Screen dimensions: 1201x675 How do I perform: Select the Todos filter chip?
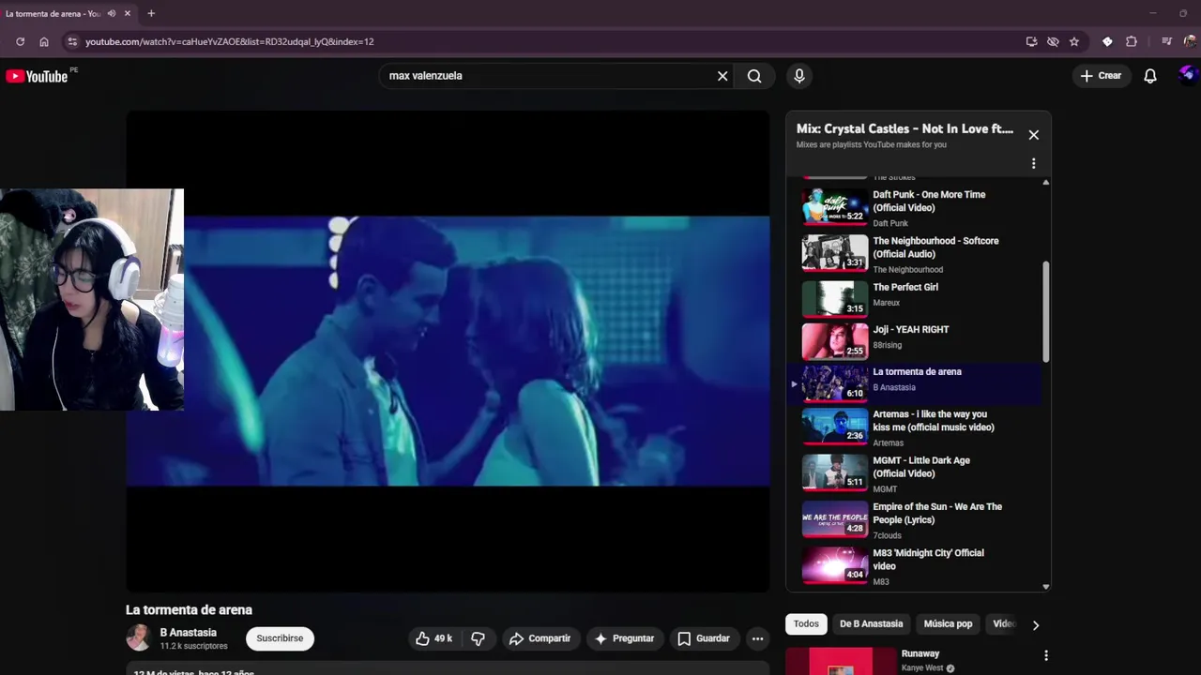point(806,623)
